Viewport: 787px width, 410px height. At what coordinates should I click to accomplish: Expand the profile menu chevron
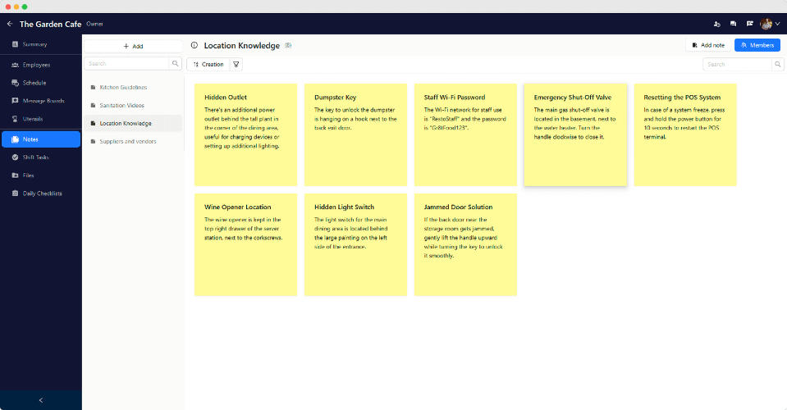(777, 24)
